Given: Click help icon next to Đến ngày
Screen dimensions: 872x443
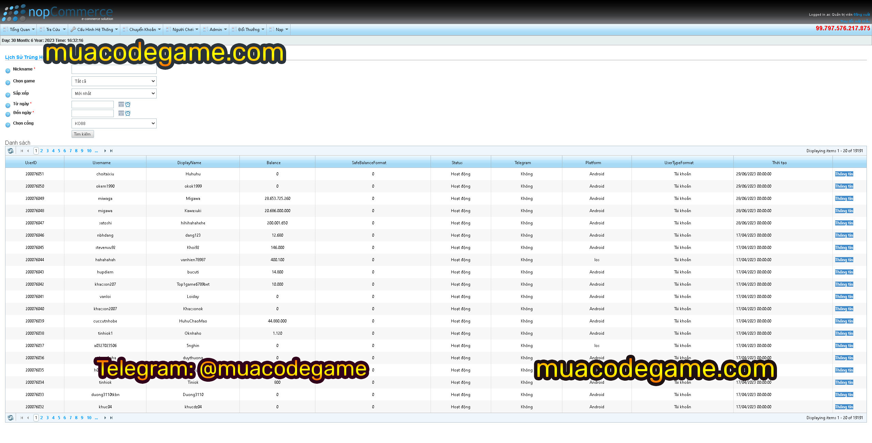Looking at the screenshot, I should [x=8, y=114].
